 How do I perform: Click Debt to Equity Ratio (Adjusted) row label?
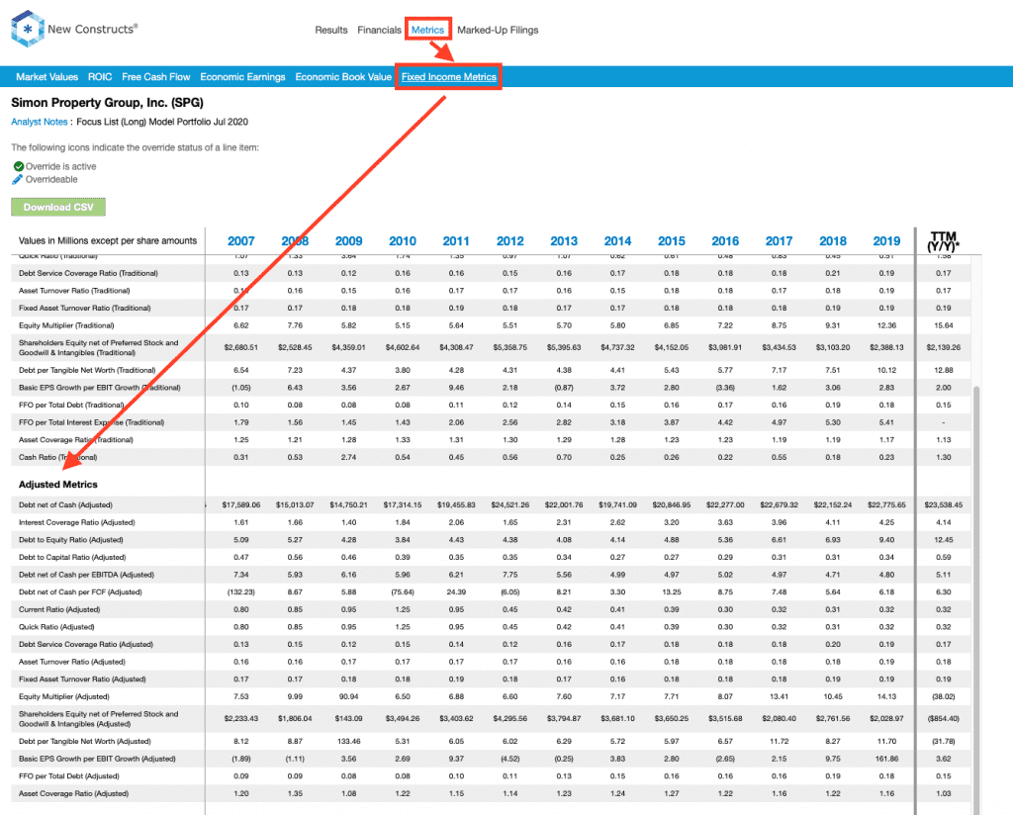pos(71,540)
